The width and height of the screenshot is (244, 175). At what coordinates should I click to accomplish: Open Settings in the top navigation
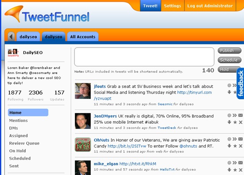tap(173, 6)
